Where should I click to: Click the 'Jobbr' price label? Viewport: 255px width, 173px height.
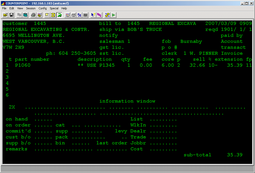point(138,143)
